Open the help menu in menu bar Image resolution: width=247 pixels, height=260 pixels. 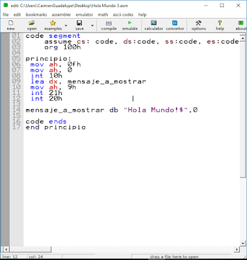tap(142, 14)
